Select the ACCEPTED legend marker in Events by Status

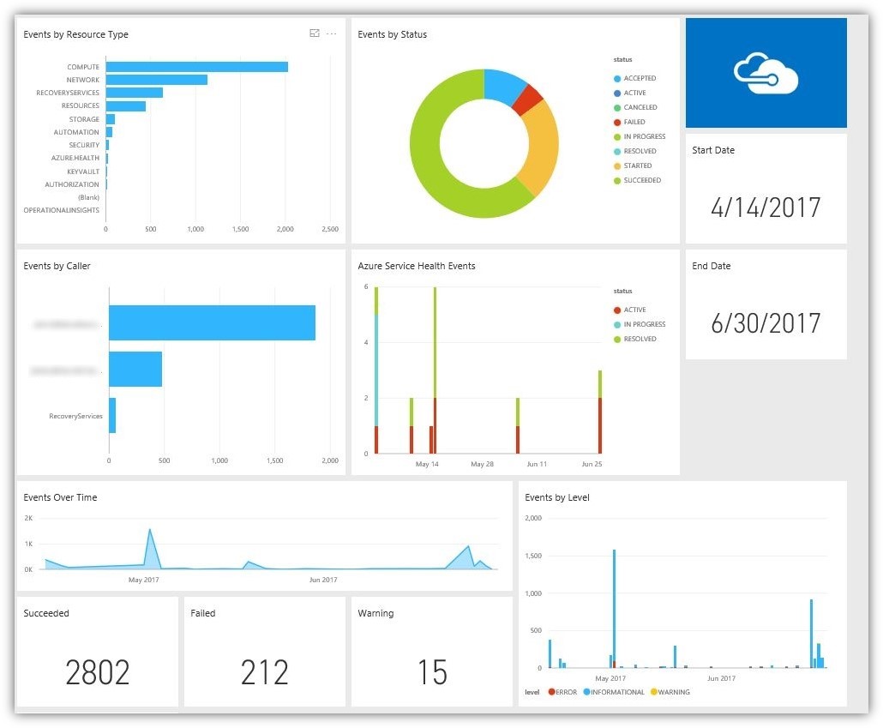pos(616,79)
